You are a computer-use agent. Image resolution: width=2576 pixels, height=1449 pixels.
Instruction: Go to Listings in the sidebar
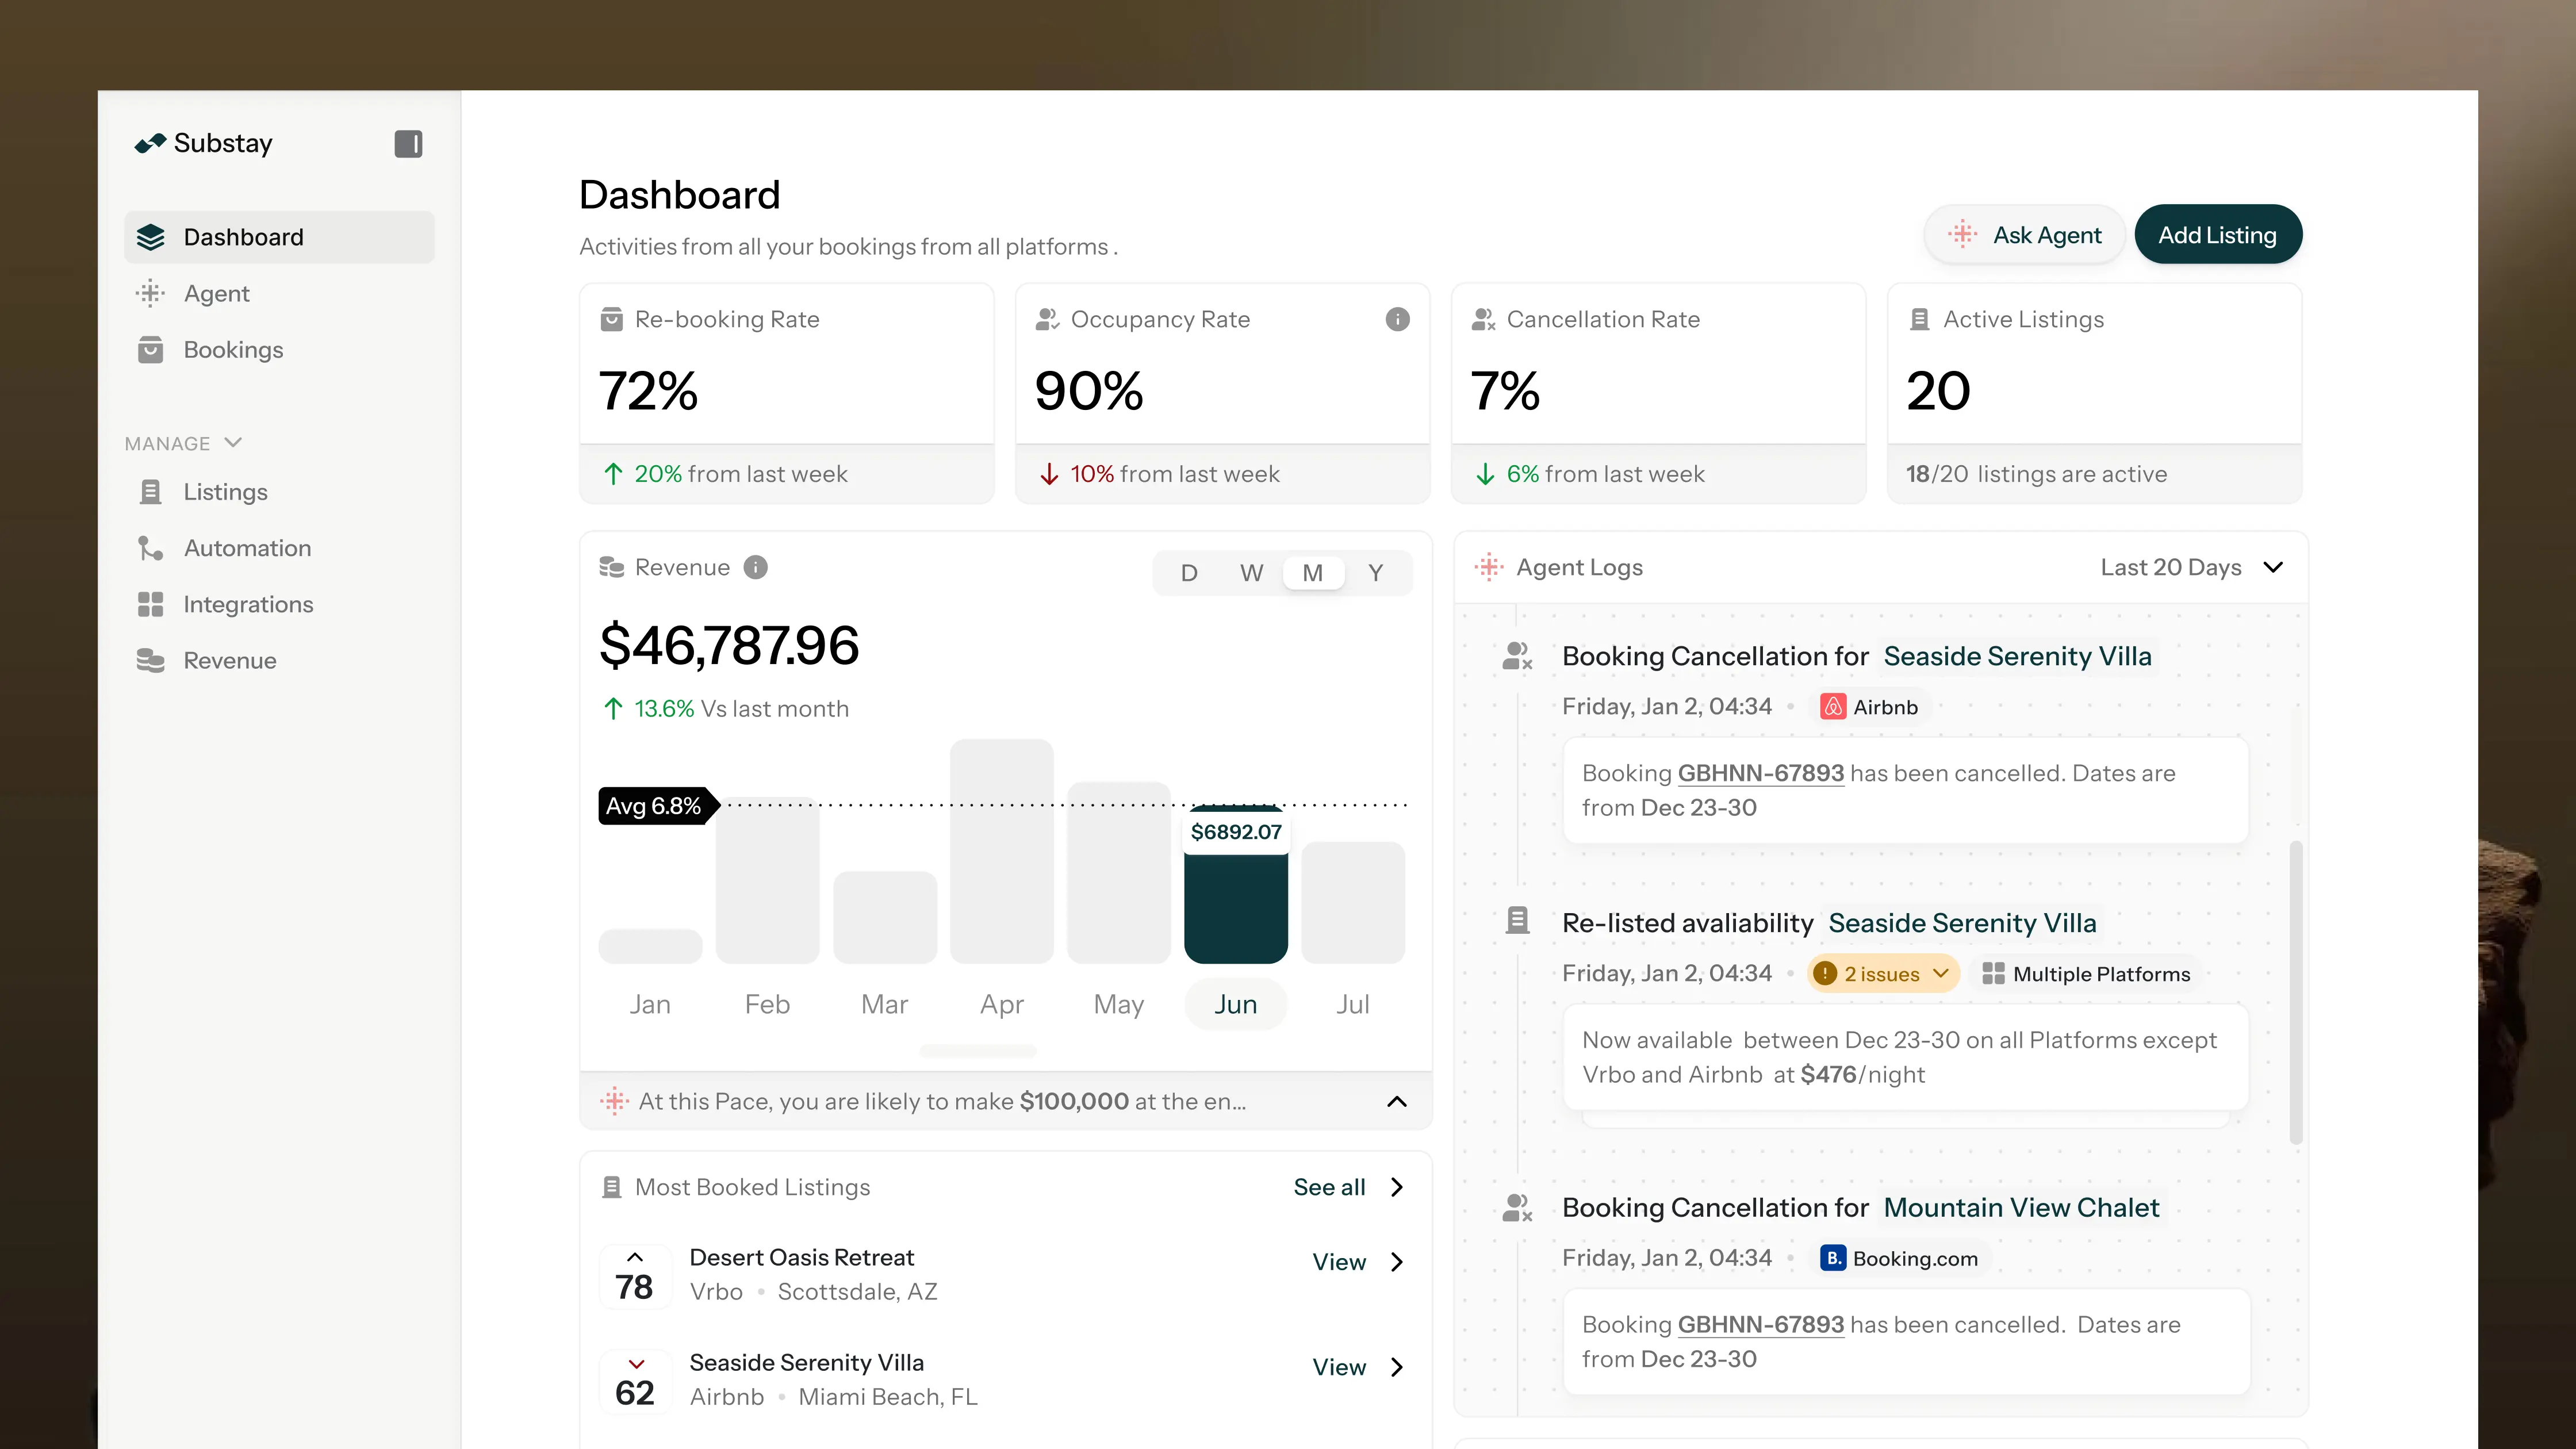pyautogui.click(x=225, y=492)
